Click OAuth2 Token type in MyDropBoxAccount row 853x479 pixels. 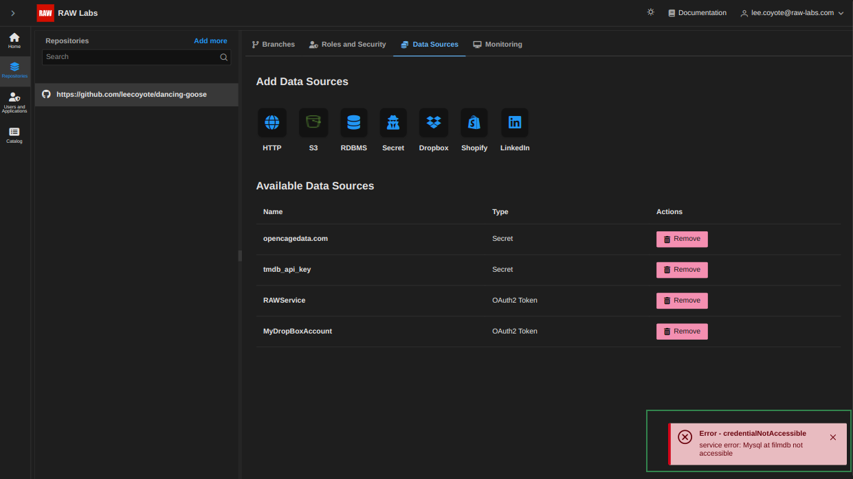[x=515, y=331]
